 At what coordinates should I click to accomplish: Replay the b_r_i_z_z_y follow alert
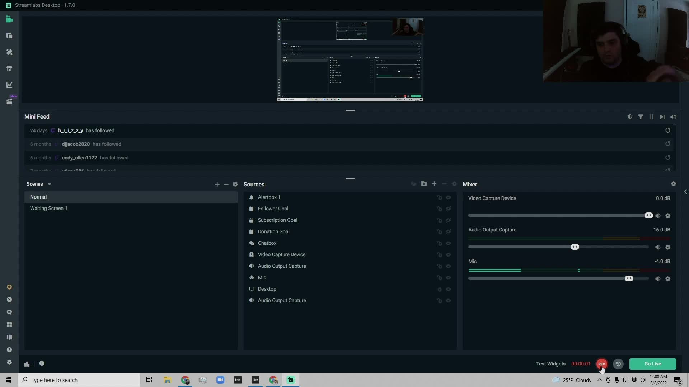tap(668, 130)
